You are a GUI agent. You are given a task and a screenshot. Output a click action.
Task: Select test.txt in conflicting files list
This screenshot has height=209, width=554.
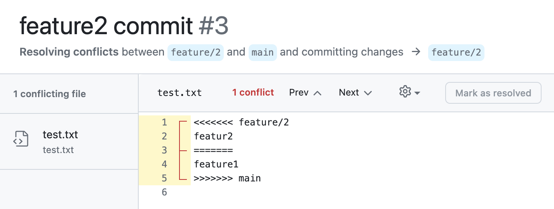60,135
